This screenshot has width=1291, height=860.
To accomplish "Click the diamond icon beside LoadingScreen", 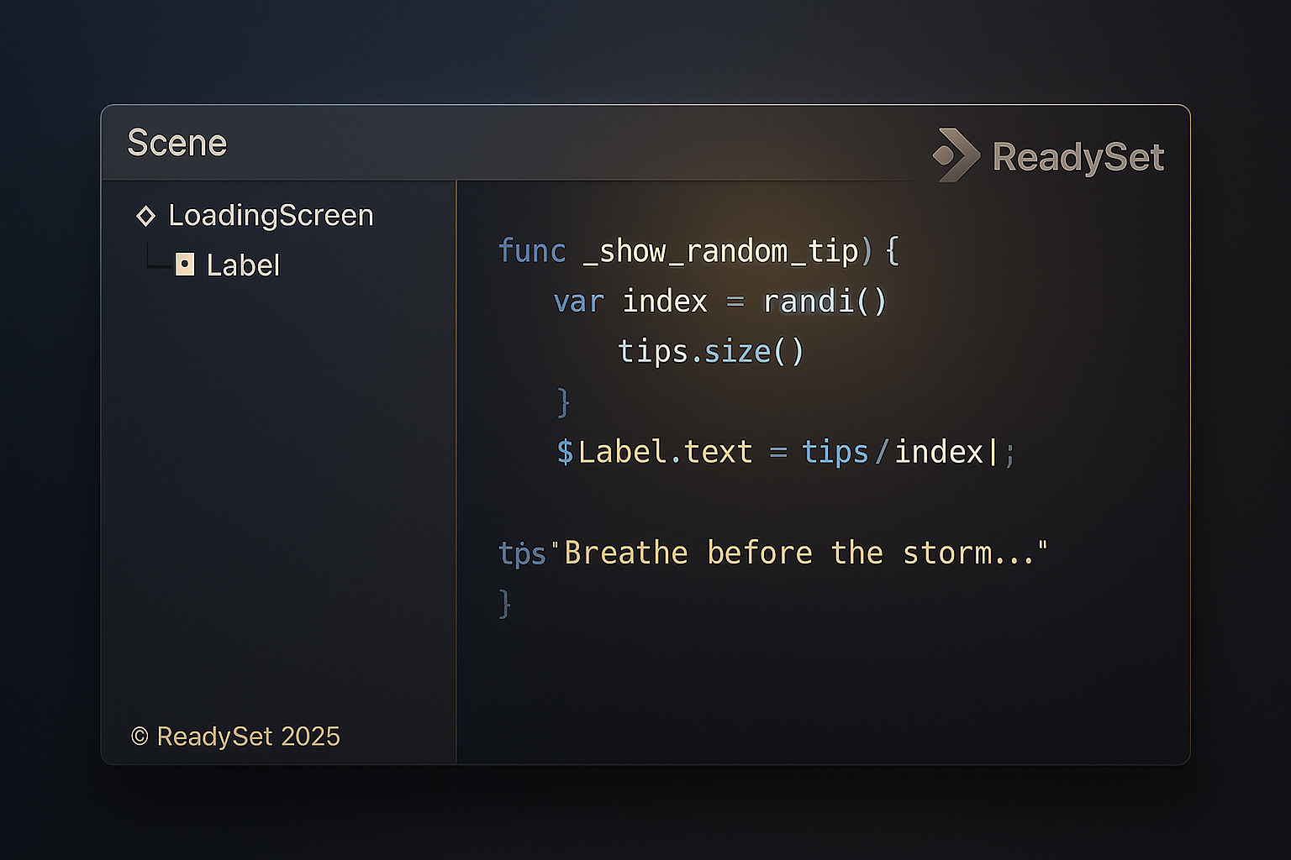I will point(145,216).
